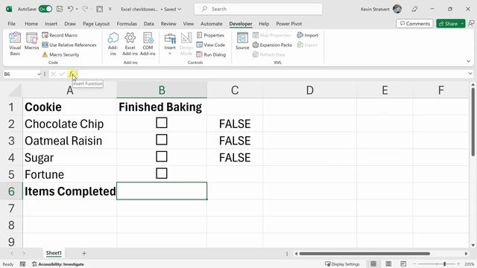
Task: Click the View Code icon
Action: [x=199, y=45]
